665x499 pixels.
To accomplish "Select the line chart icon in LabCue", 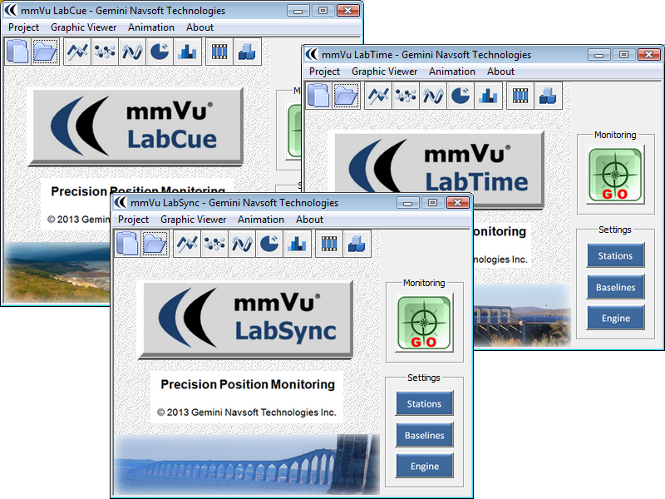I will tap(77, 52).
